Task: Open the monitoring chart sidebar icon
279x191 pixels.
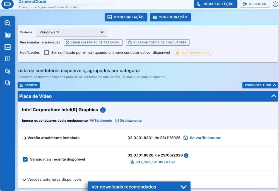Action: coord(8,47)
